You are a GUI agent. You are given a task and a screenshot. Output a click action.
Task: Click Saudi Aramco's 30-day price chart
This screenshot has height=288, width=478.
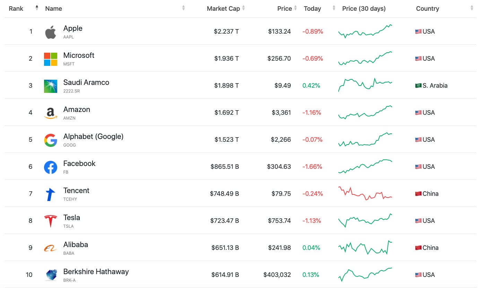365,85
